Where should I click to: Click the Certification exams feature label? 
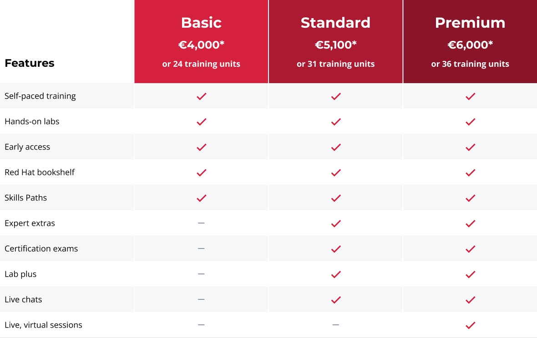[41, 249]
